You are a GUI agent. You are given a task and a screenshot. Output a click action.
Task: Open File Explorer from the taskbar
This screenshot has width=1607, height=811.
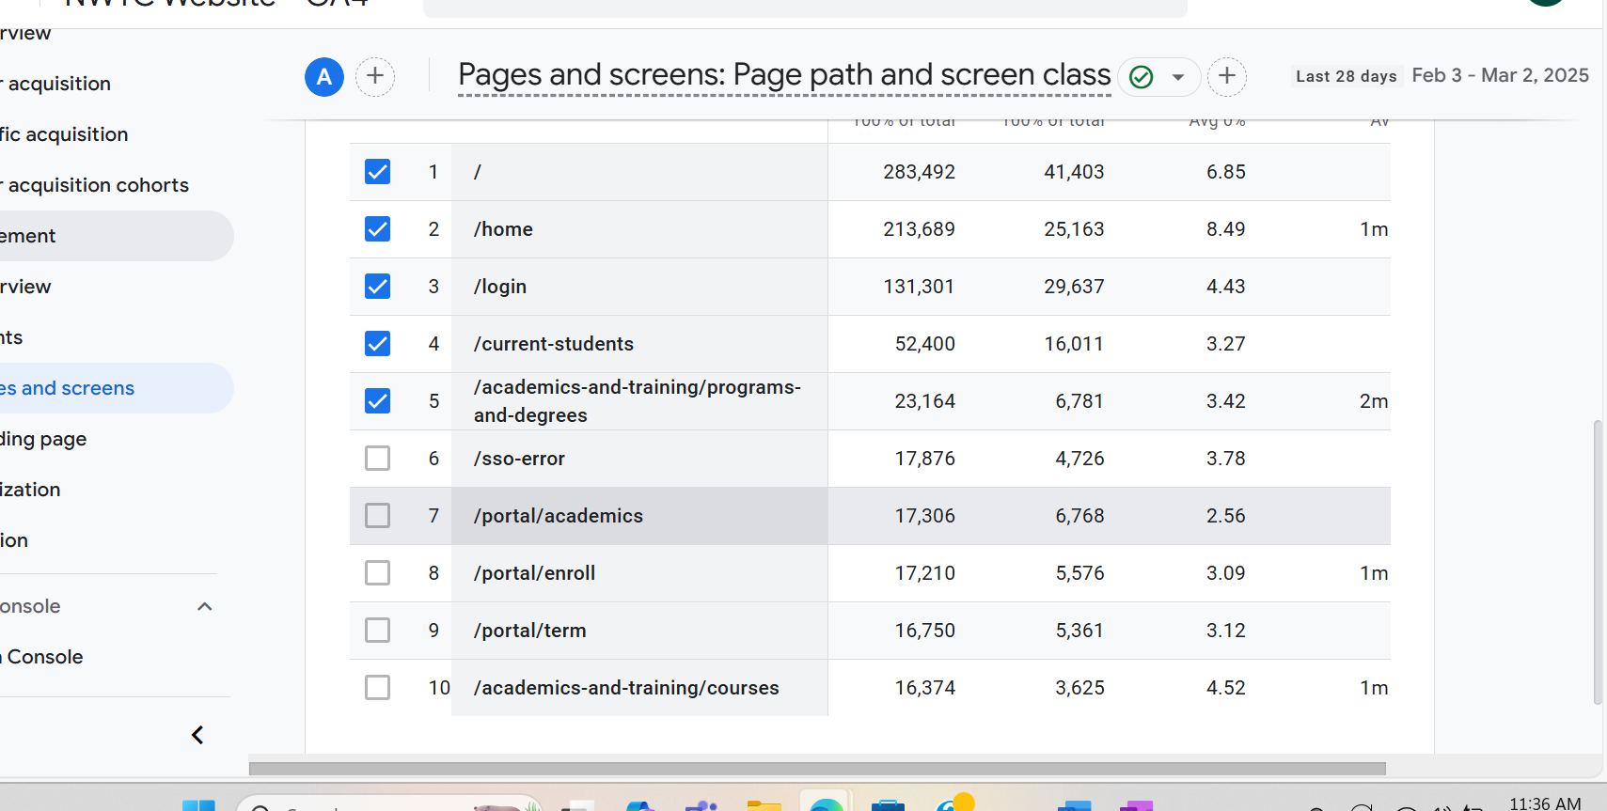click(x=764, y=804)
